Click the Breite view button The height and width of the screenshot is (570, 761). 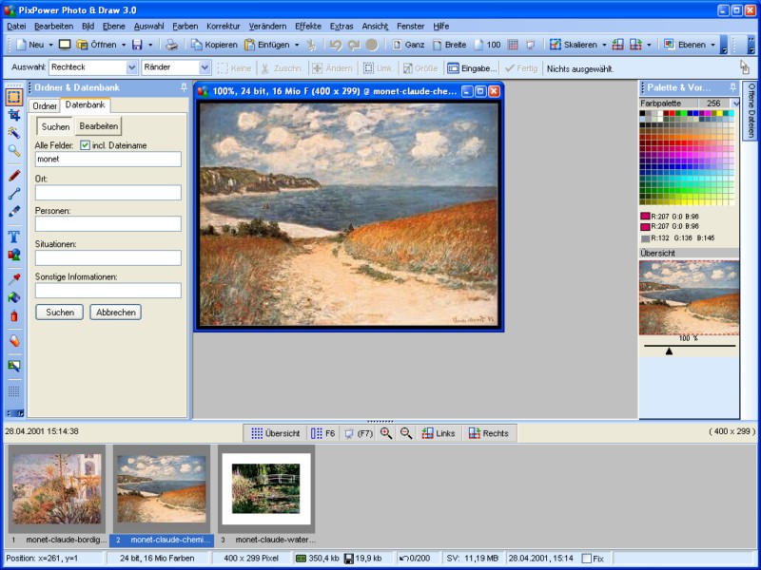click(x=449, y=45)
